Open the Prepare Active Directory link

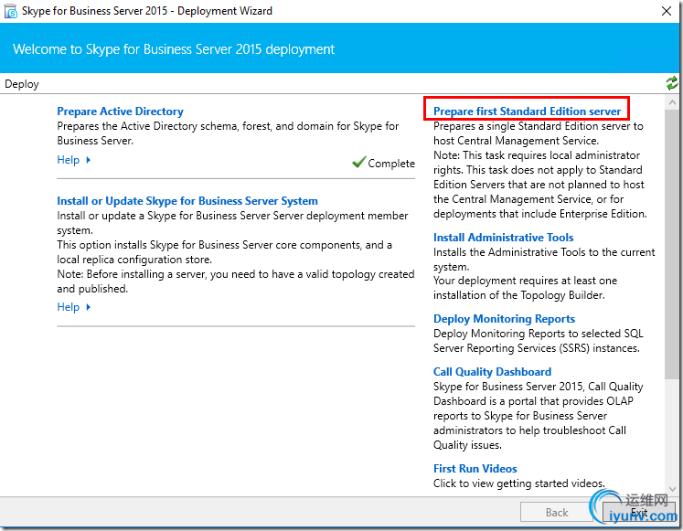(x=120, y=112)
